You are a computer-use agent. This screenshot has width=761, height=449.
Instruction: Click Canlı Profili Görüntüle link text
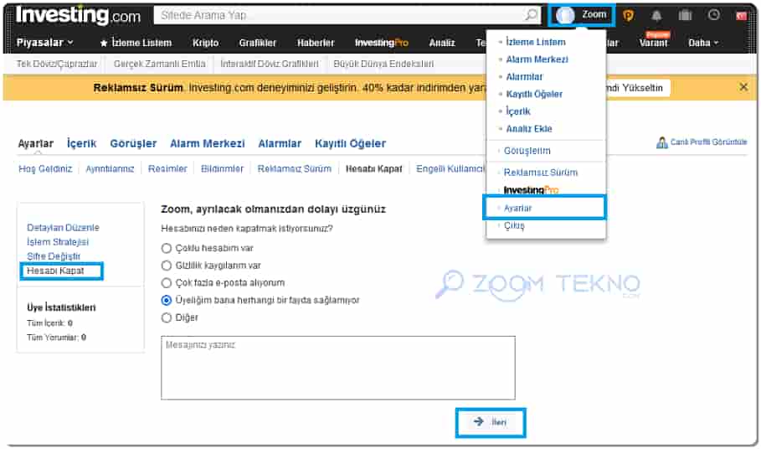pos(708,142)
